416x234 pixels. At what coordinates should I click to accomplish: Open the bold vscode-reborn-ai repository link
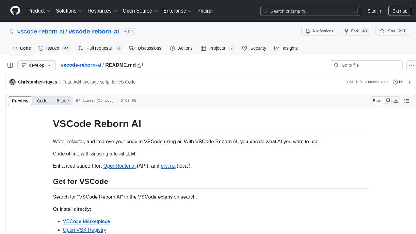click(x=94, y=31)
